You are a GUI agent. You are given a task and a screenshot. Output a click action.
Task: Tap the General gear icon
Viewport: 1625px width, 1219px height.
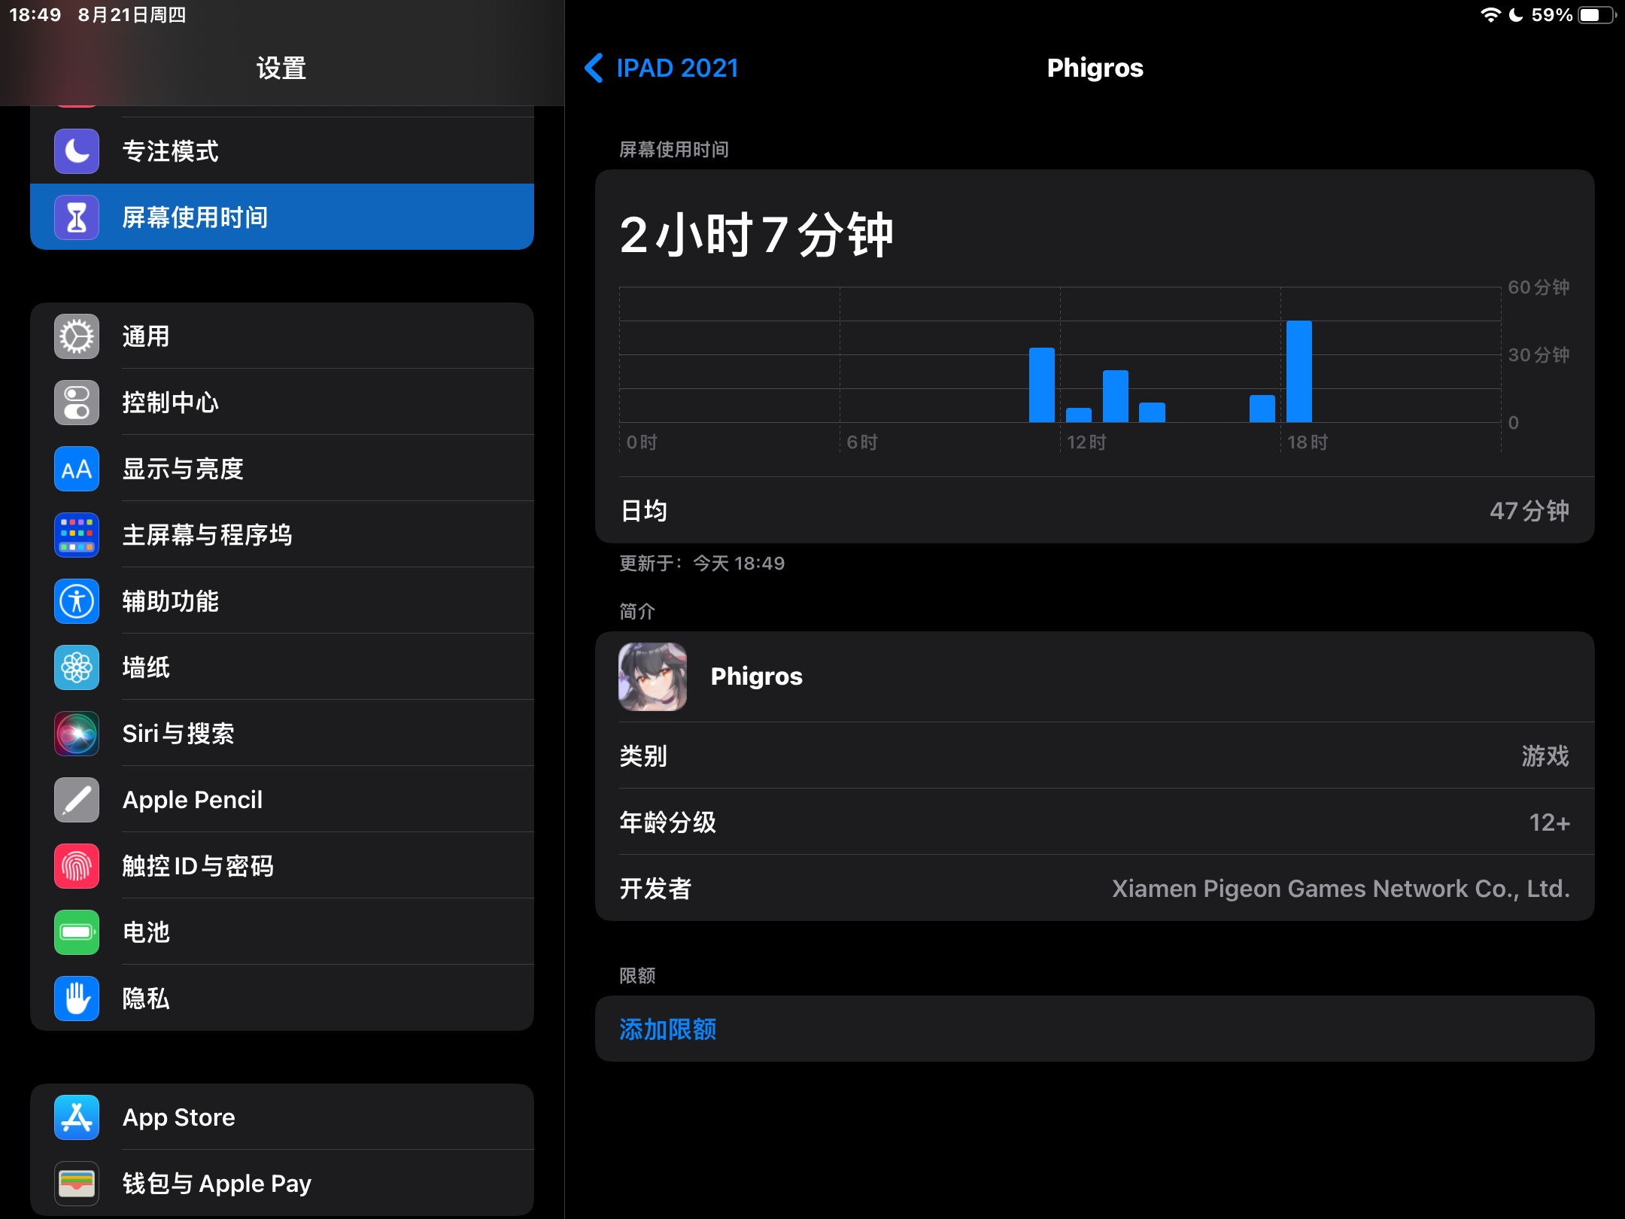click(x=77, y=336)
